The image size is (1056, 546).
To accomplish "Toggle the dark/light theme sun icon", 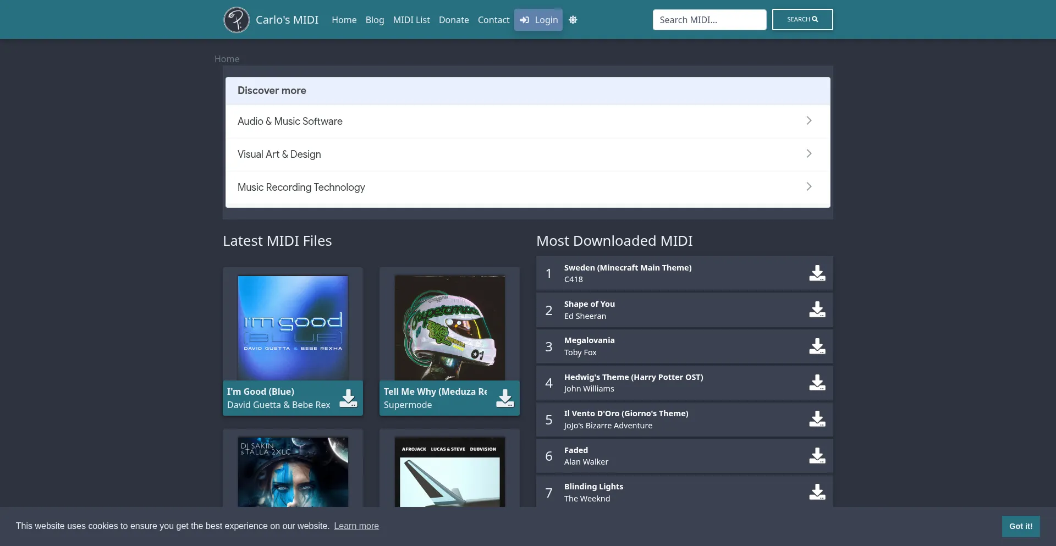I will click(573, 20).
